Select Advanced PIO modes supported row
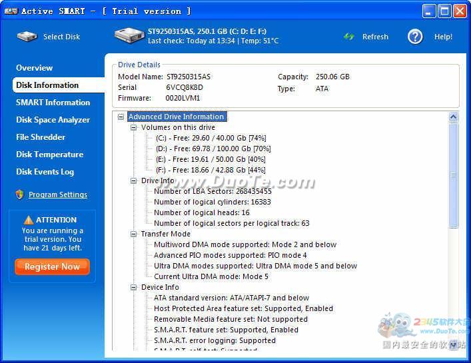This screenshot has width=471, height=363. pyautogui.click(x=231, y=255)
